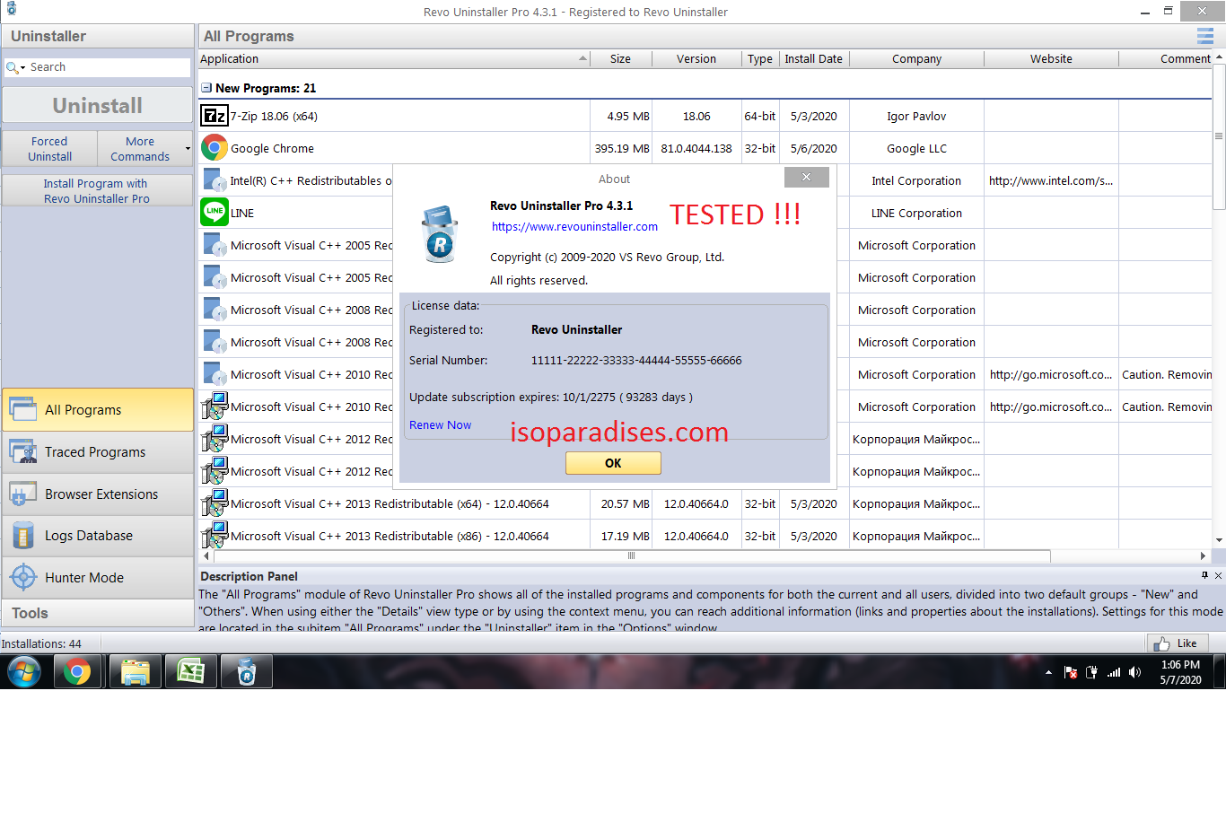The width and height of the screenshot is (1226, 822).
Task: Show hidden tray icons arrow
Action: [1048, 672]
